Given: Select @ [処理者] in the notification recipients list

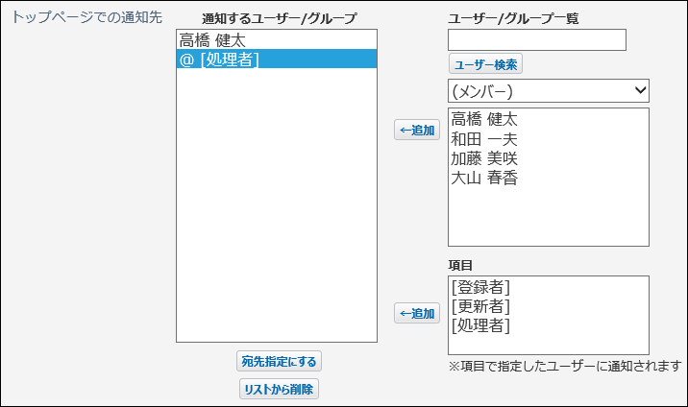Looking at the screenshot, I should [277, 59].
